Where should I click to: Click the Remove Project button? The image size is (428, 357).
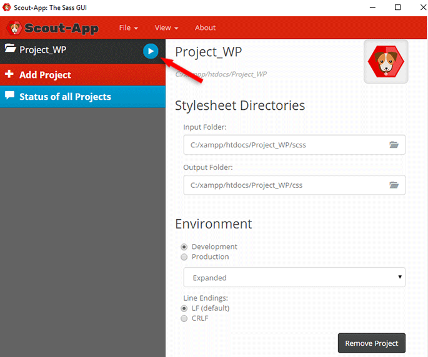click(x=372, y=343)
